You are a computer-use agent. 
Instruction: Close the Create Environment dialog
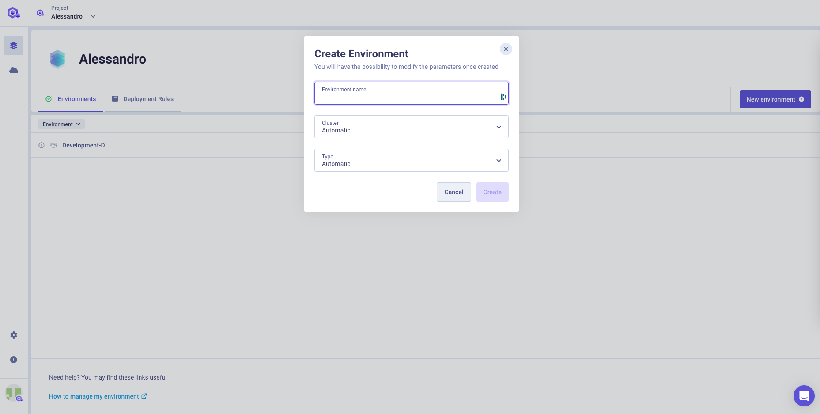coord(506,49)
